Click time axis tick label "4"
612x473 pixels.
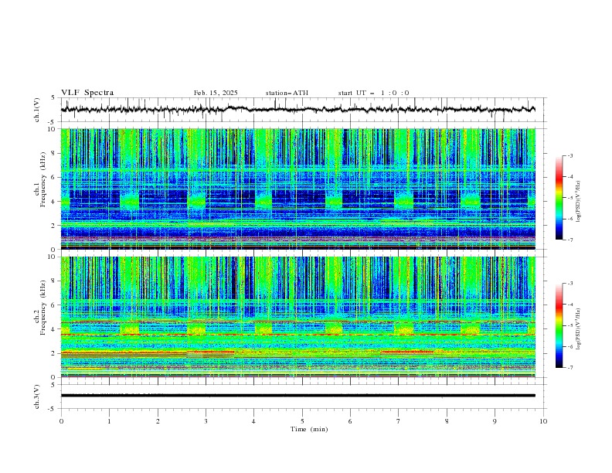pos(253,421)
